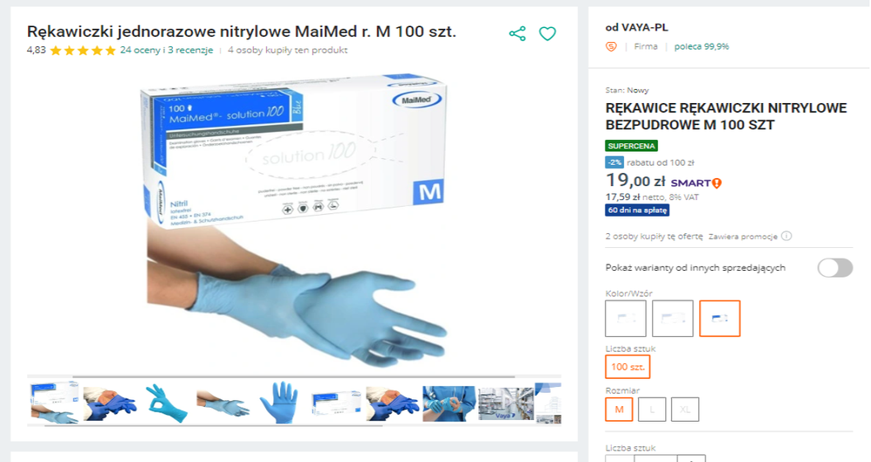The height and width of the screenshot is (462, 871).
Task: View the warehouse Vaya thumbnail
Action: pos(505,403)
